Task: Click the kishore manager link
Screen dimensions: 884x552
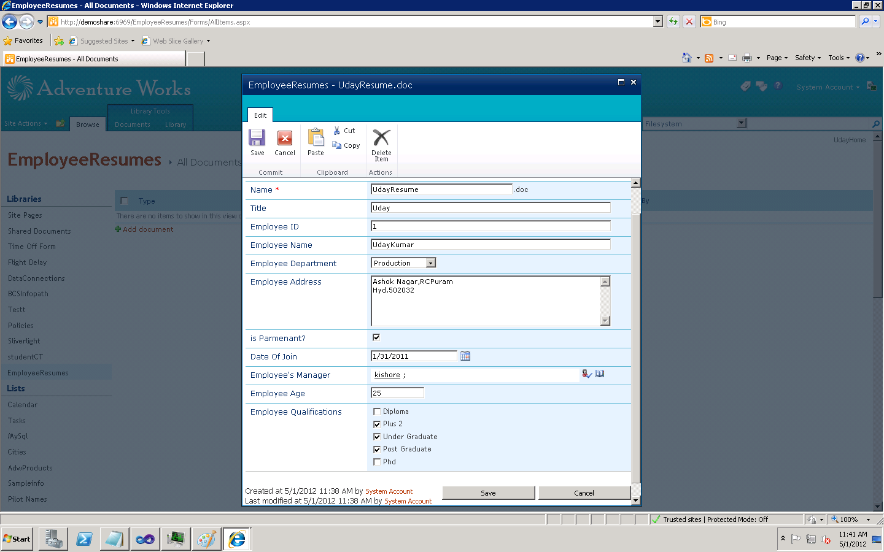Action: [387, 375]
